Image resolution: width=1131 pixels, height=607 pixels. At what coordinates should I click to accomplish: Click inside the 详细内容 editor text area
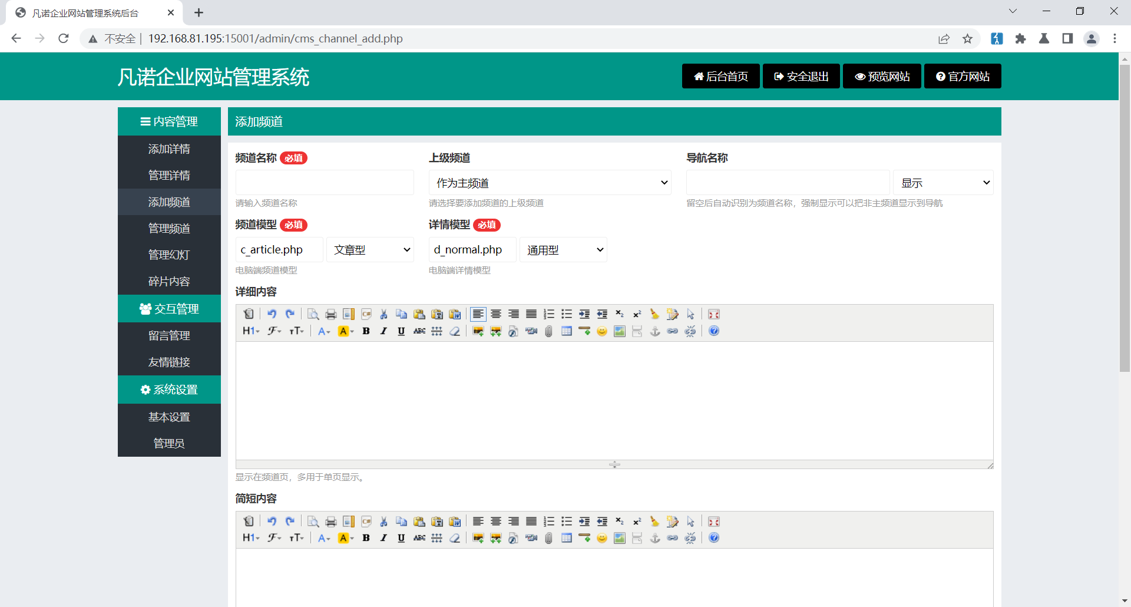click(x=614, y=401)
